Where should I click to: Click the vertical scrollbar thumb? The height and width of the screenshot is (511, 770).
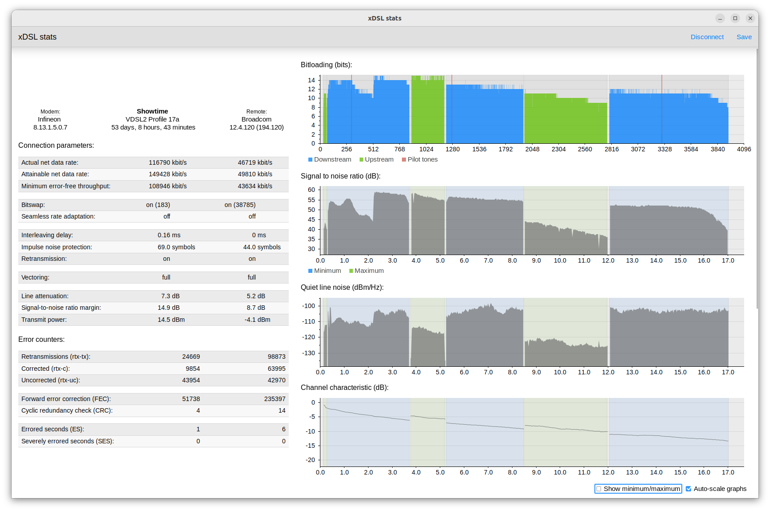click(x=757, y=178)
